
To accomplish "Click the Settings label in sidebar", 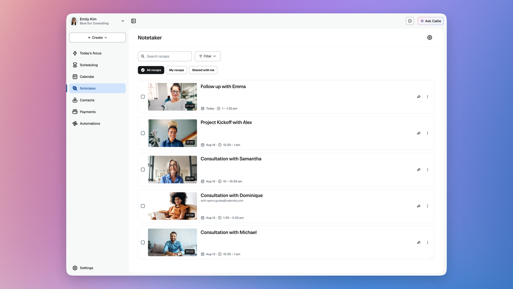I will click(86, 268).
